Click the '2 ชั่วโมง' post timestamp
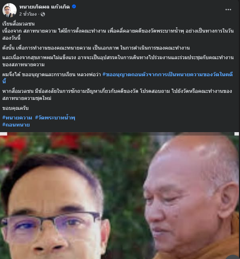This screenshot has width=240, height=259. coord(28,14)
